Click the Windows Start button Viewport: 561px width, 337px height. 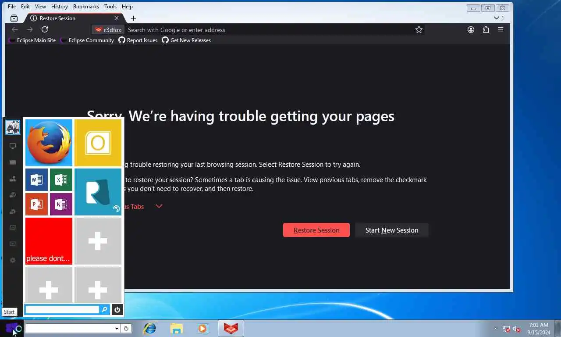12,328
